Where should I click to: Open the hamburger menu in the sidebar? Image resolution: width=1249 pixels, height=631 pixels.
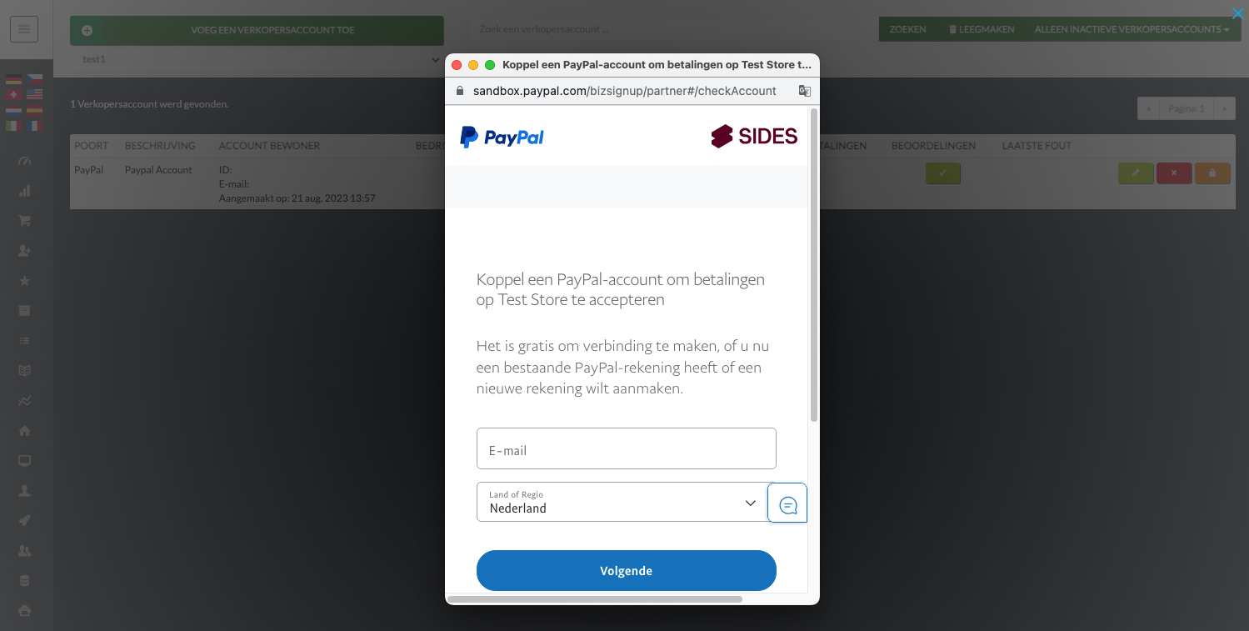[x=24, y=29]
